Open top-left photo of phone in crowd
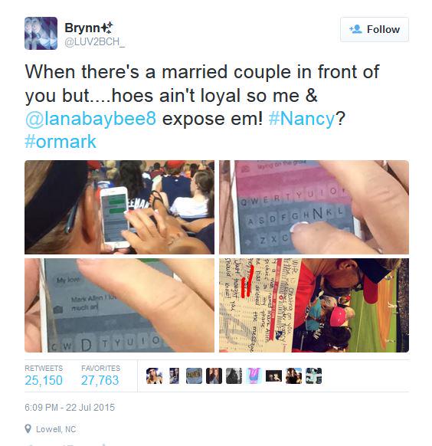Image resolution: width=432 pixels, height=446 pixels. tap(119, 207)
